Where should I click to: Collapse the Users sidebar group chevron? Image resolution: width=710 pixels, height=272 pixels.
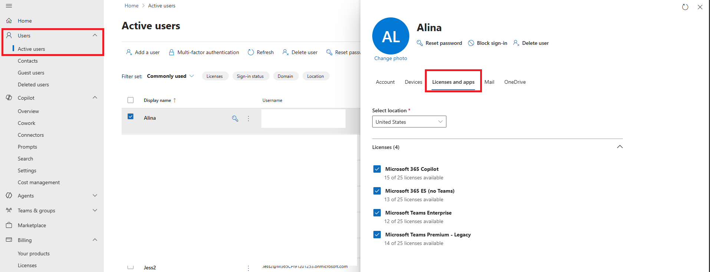tap(95, 35)
